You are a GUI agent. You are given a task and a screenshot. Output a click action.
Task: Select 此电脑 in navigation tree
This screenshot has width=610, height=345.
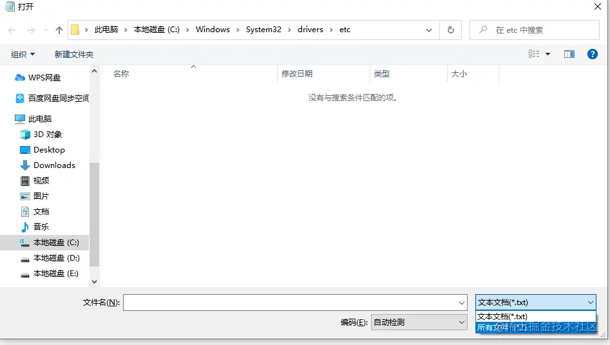tap(40, 118)
